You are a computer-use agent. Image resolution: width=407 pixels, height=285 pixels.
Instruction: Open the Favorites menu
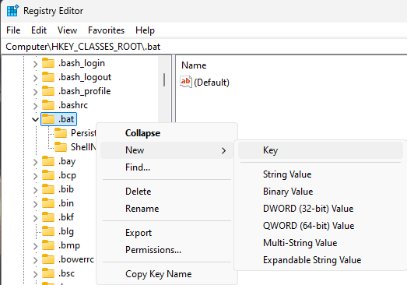pos(106,30)
